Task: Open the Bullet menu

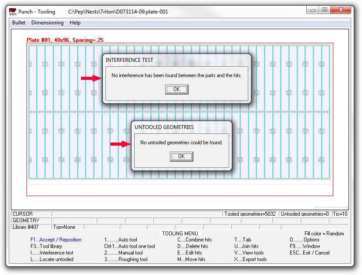Action: 19,23
